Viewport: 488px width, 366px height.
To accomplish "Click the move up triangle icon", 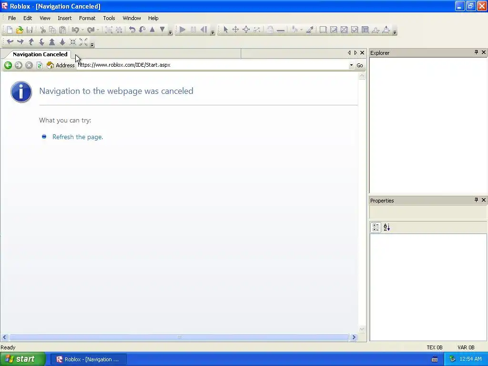I will pyautogui.click(x=152, y=30).
